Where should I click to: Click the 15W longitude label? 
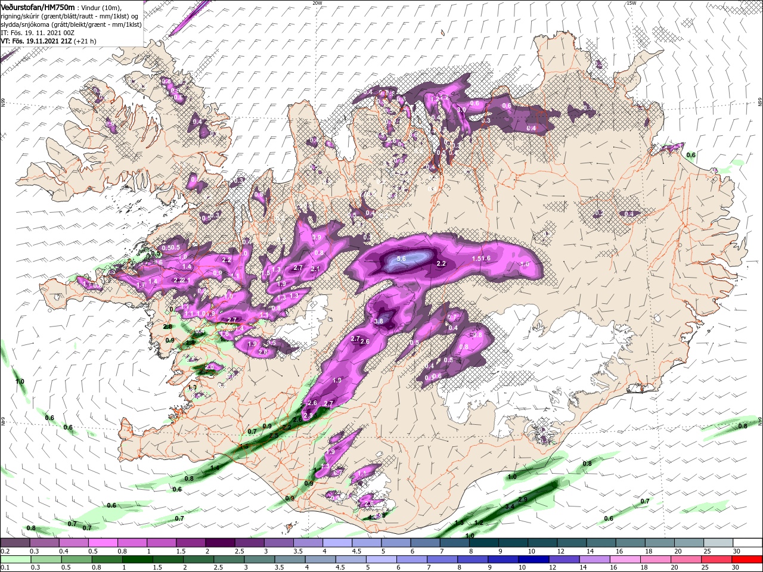pyautogui.click(x=631, y=3)
